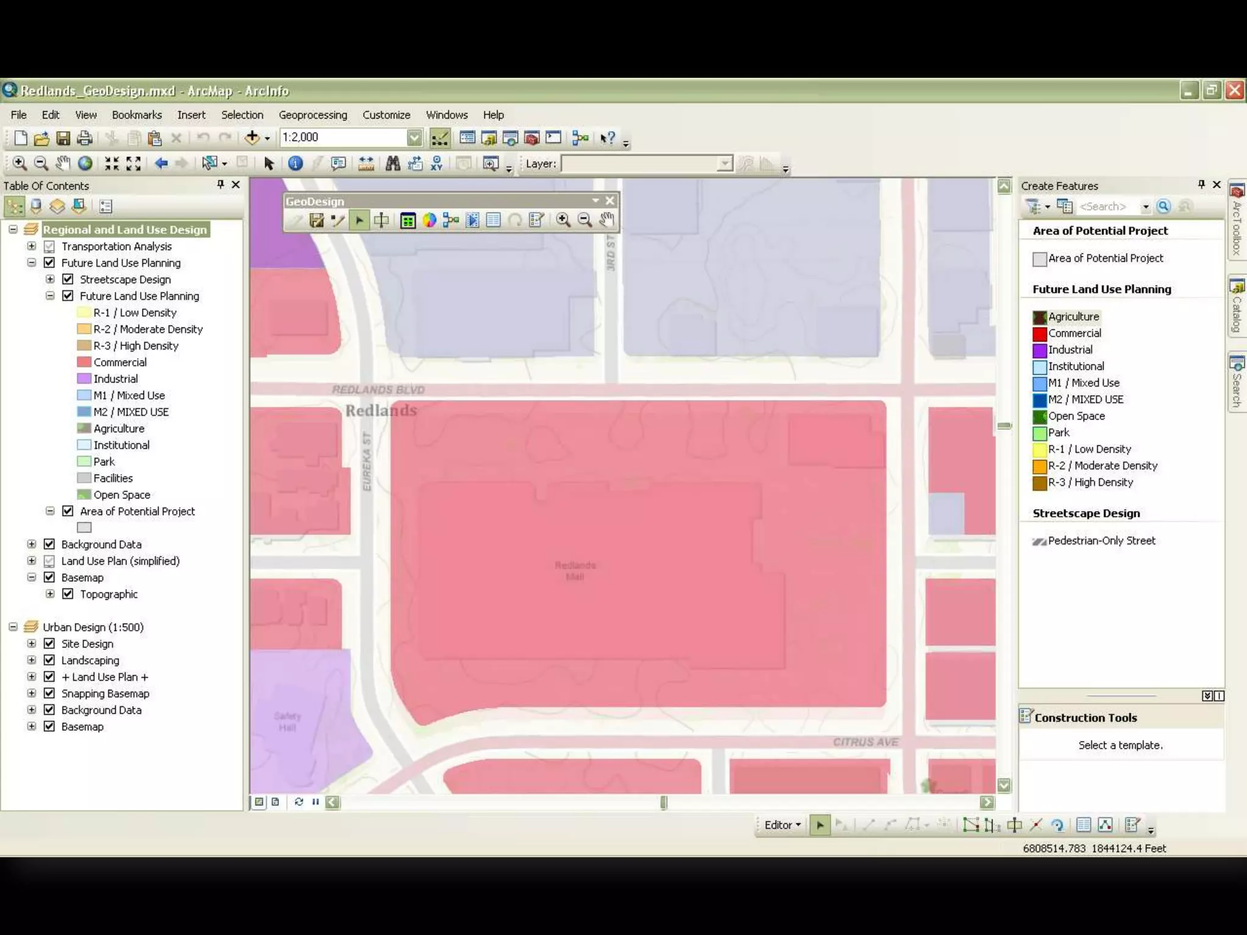Click the Add Data button icon
1247x935 pixels.
pyautogui.click(x=252, y=138)
